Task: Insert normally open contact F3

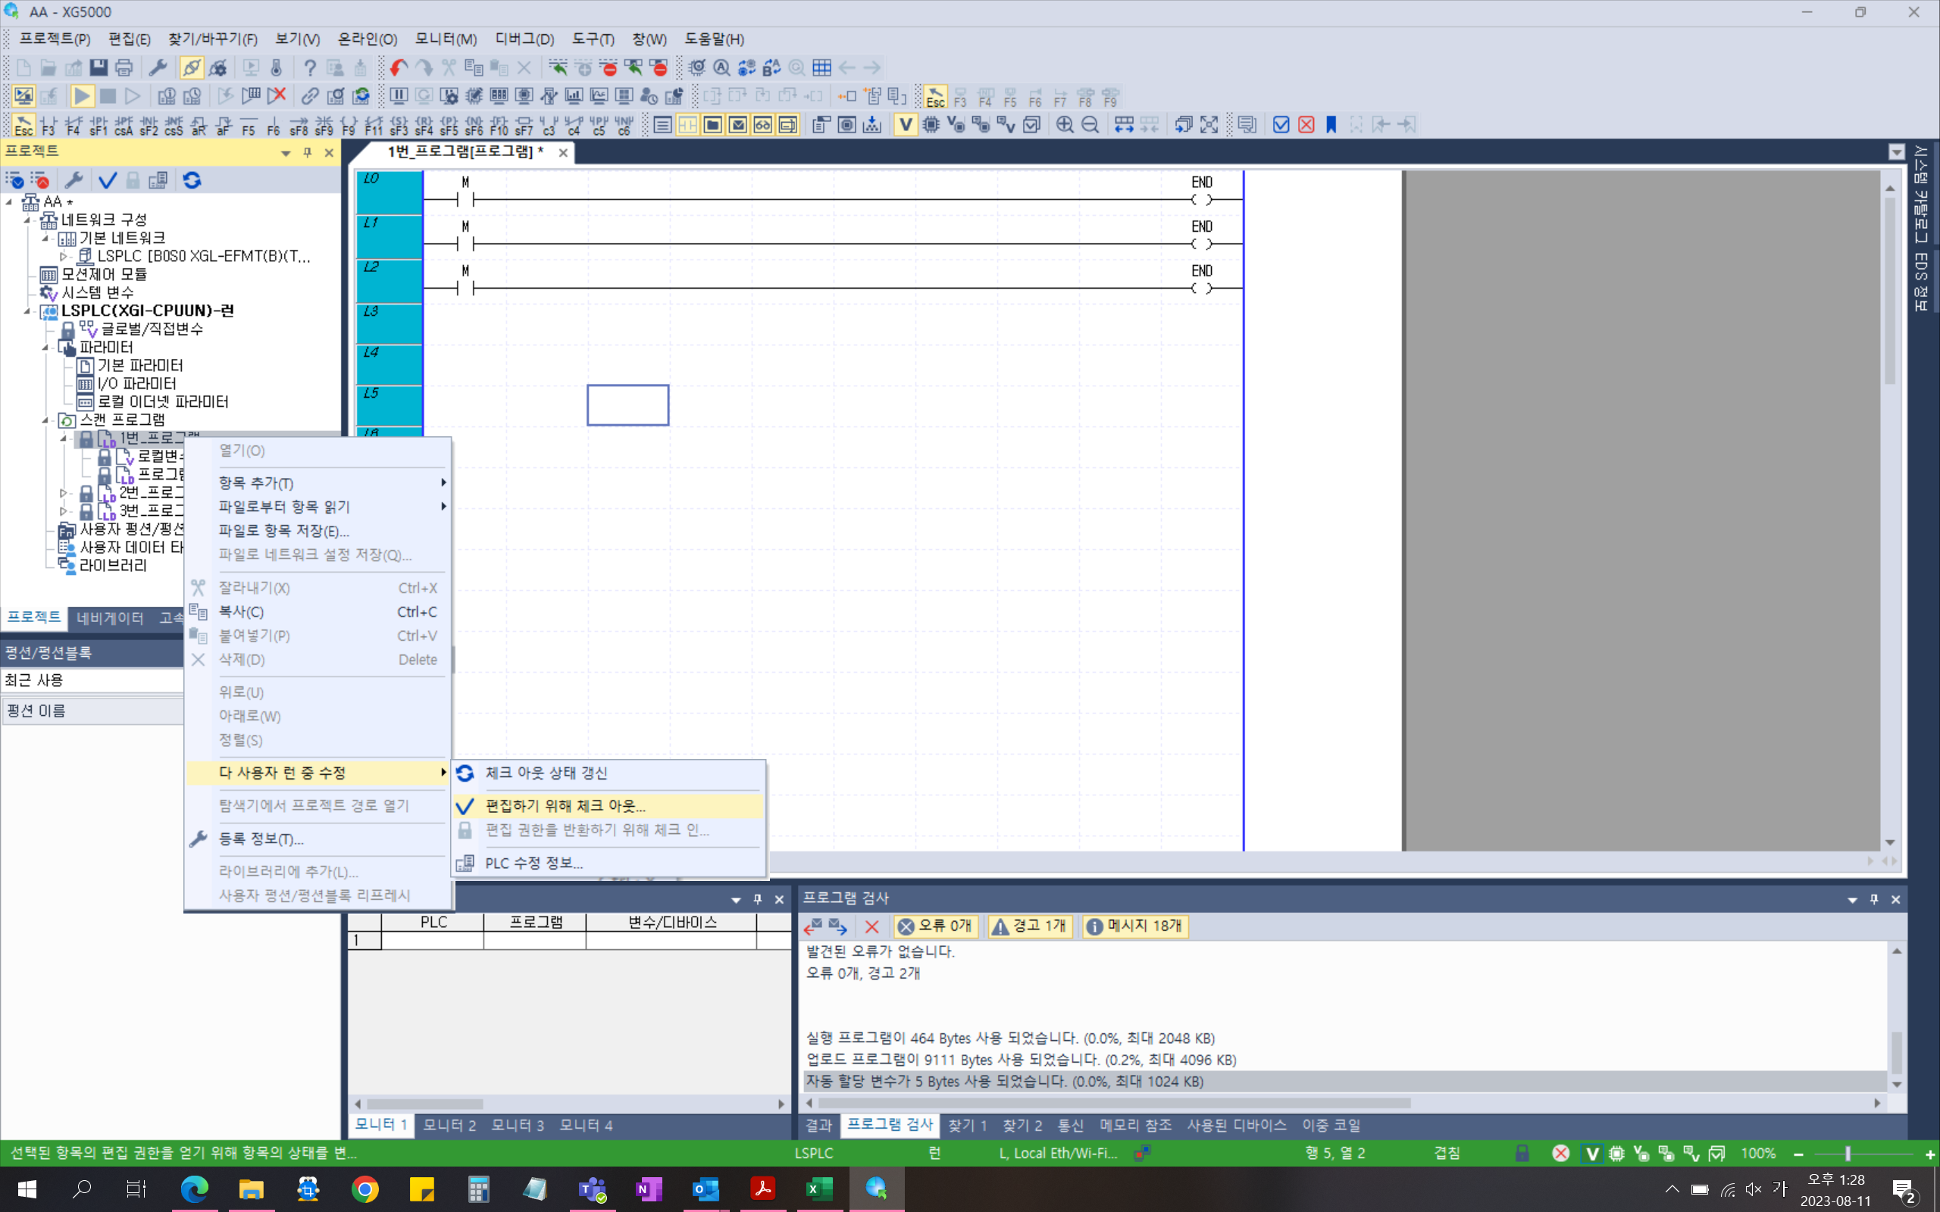Action: pyautogui.click(x=48, y=125)
